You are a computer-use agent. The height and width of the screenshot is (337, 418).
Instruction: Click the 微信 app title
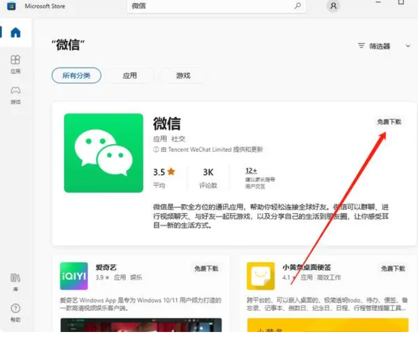coord(167,123)
